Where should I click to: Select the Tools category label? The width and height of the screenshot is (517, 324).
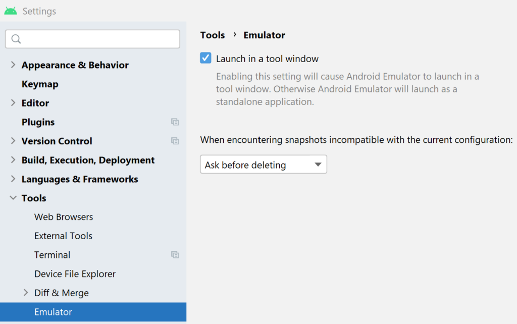point(34,198)
